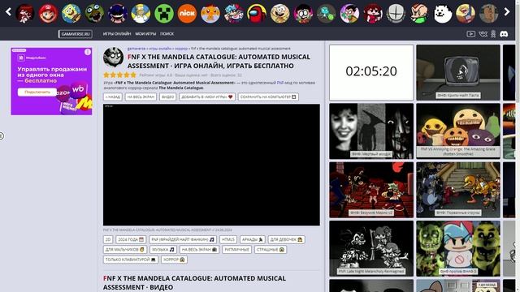
Task: Open the FNF Boyfriend category icon
Action: point(233,14)
